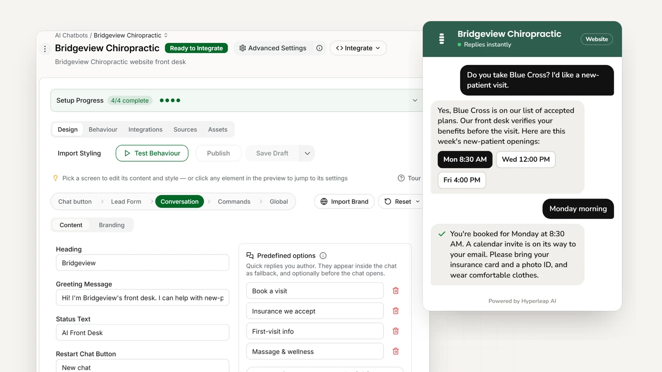Viewport: 662px width, 372px height.
Task: Open the Integrations tab
Action: (145, 129)
